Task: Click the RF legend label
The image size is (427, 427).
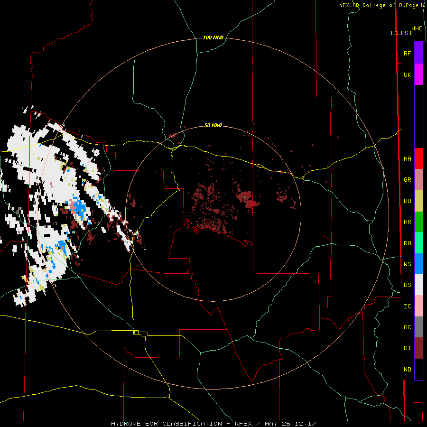Action: click(407, 53)
